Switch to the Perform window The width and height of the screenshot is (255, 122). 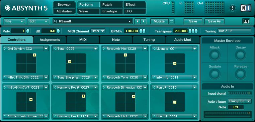pyautogui.click(x=89, y=5)
